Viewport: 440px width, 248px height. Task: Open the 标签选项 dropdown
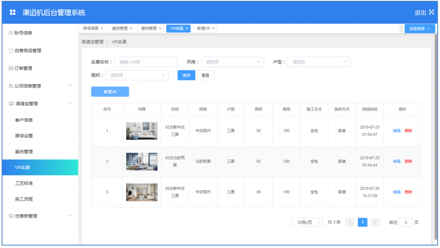pyautogui.click(x=419, y=29)
